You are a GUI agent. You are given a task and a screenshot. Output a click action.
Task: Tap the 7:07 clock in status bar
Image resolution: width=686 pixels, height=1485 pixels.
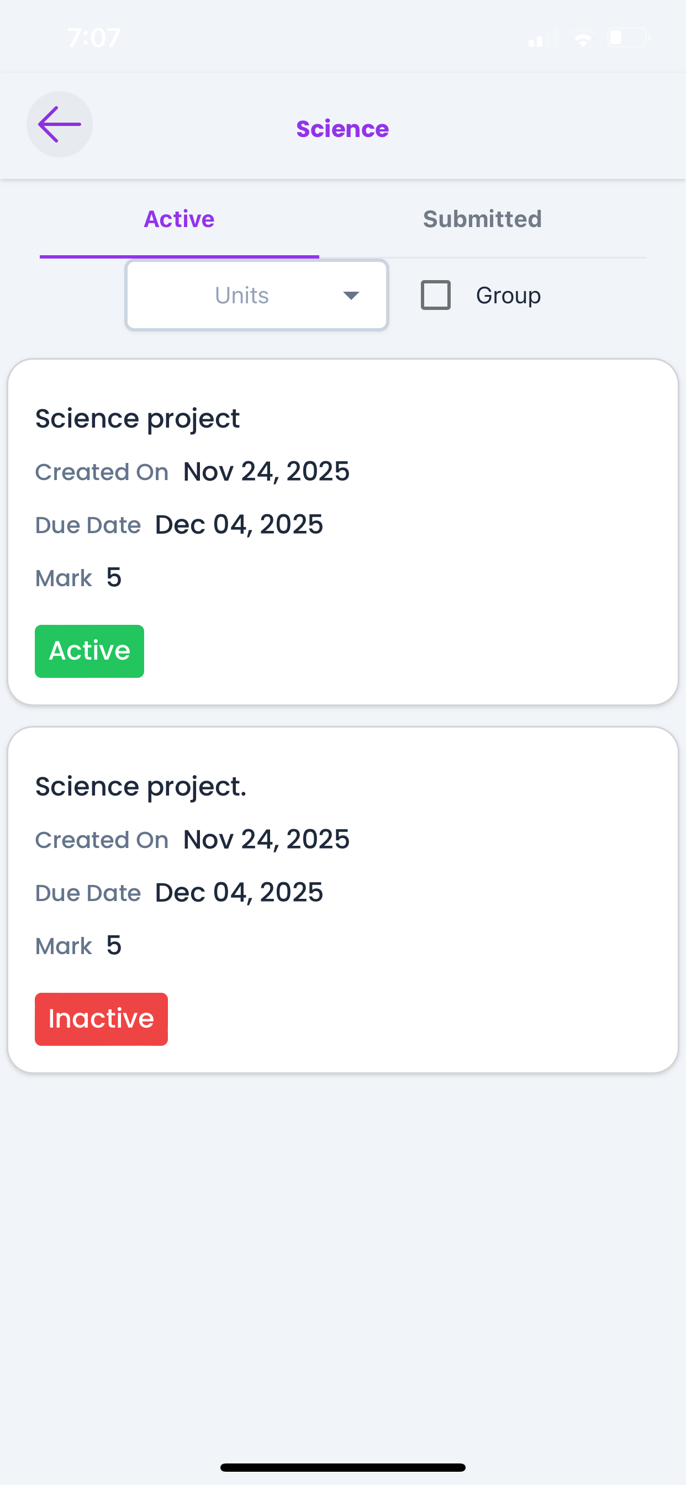(94, 38)
